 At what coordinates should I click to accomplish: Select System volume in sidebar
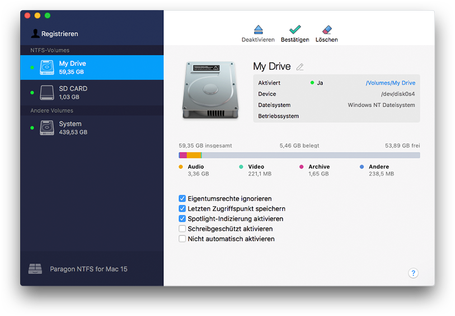click(92, 128)
